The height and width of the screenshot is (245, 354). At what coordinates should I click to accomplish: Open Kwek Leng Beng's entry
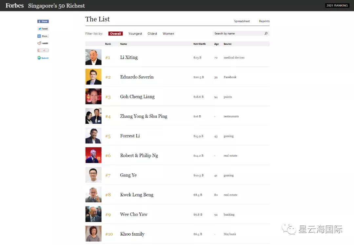tap(137, 195)
